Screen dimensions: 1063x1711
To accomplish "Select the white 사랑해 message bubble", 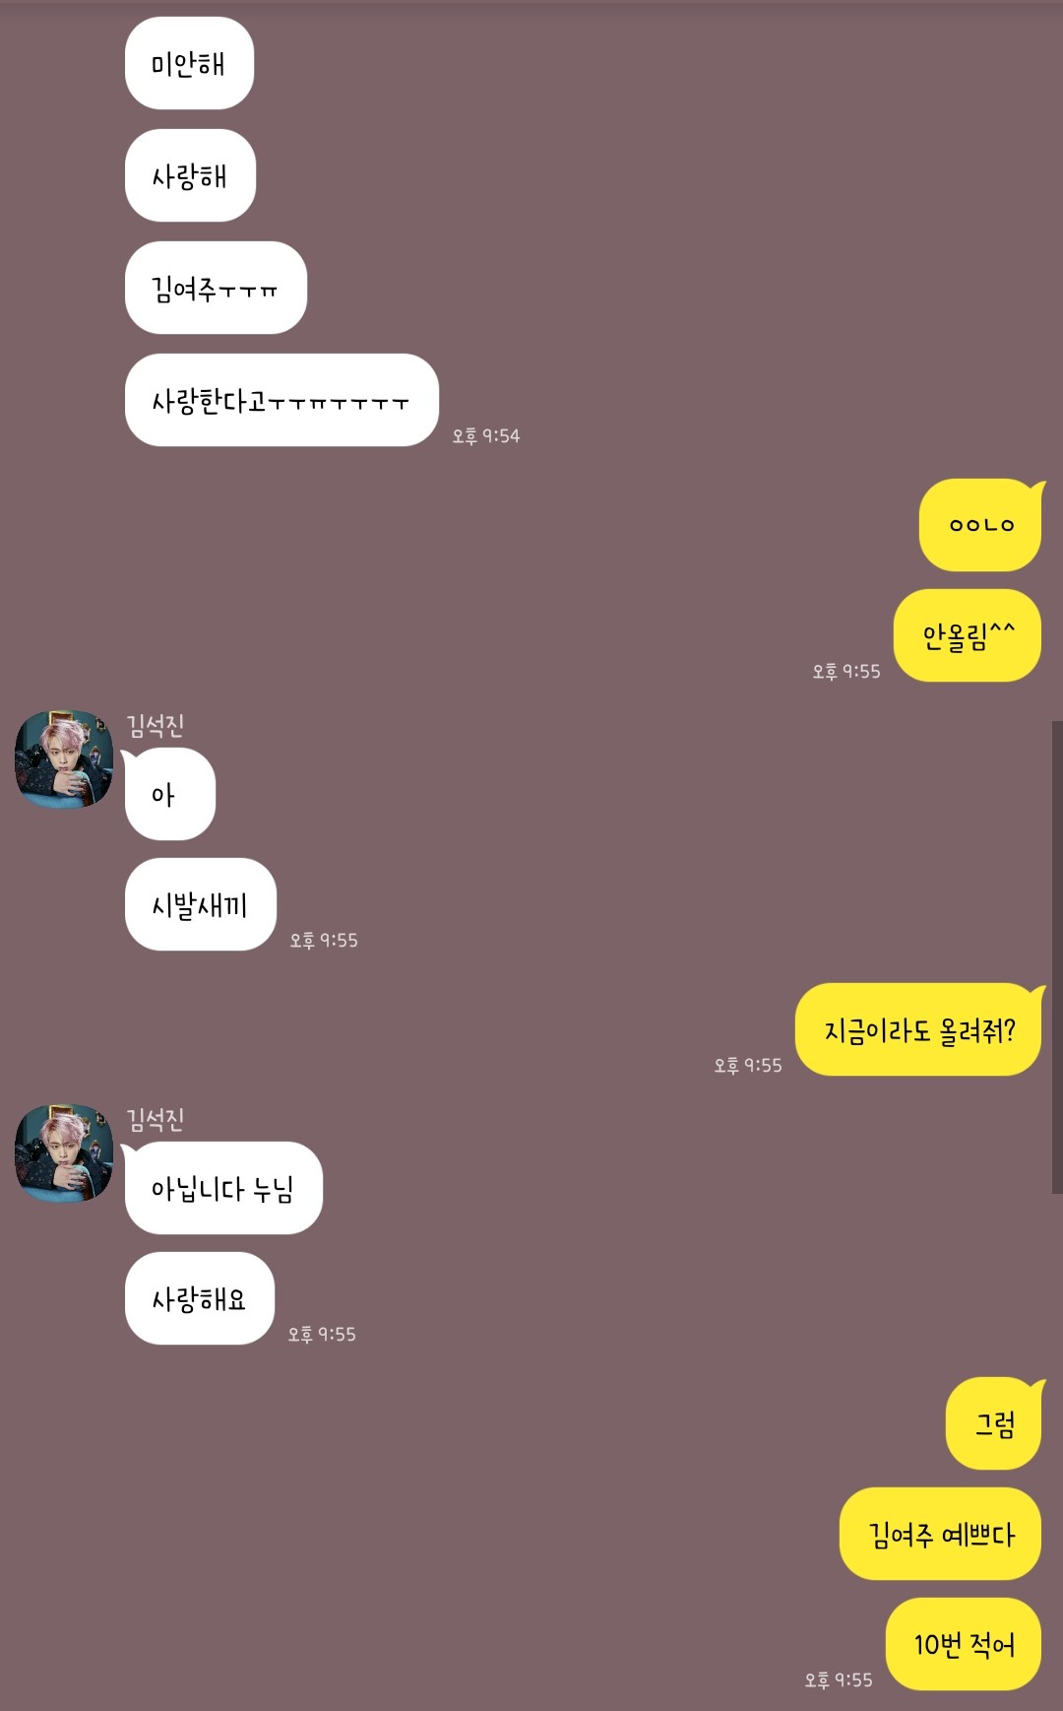I will tap(190, 176).
